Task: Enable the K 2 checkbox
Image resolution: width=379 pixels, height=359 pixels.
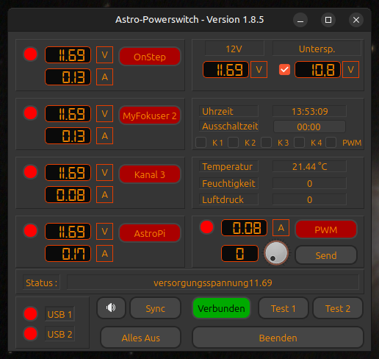Action: [x=233, y=143]
